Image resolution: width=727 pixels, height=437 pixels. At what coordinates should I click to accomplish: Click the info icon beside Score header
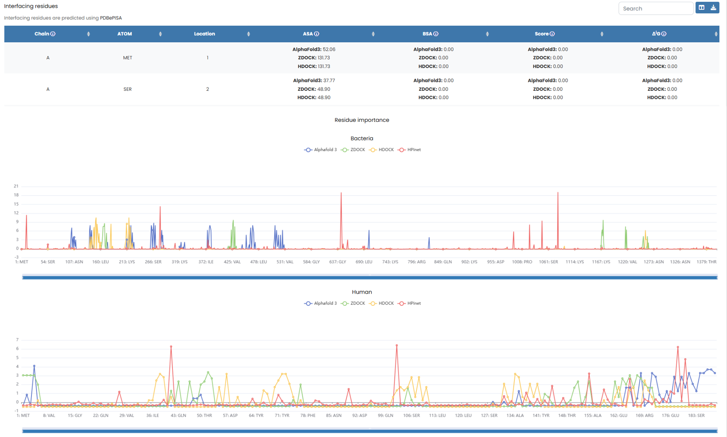click(552, 34)
